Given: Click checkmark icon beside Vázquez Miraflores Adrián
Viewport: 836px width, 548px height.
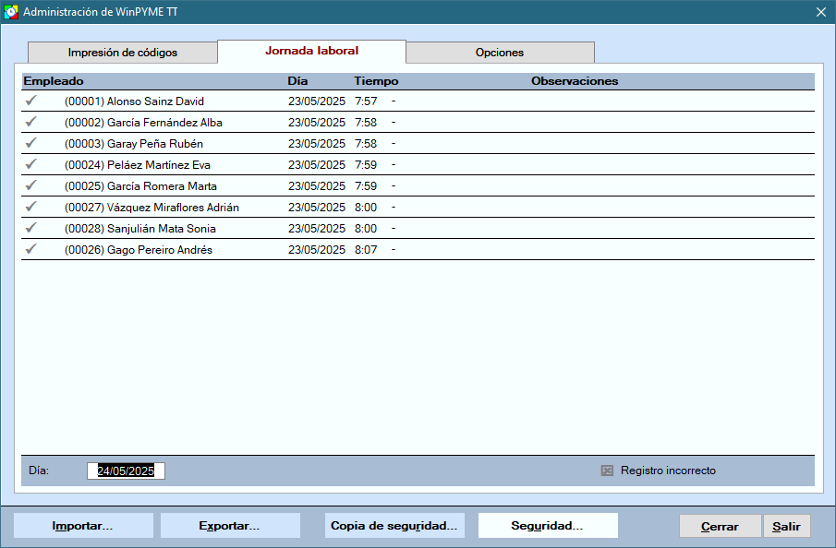Looking at the screenshot, I should [x=31, y=207].
